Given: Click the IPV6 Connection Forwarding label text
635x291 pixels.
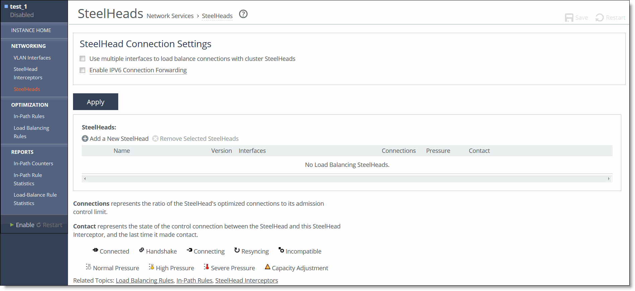Looking at the screenshot, I should click(138, 70).
